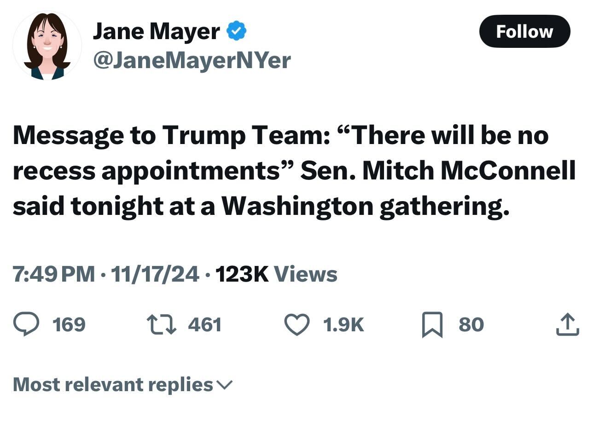The image size is (594, 439).
Task: Like the post with heart icon
Action: click(297, 324)
